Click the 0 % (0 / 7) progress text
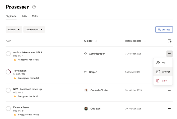 tap(18, 56)
